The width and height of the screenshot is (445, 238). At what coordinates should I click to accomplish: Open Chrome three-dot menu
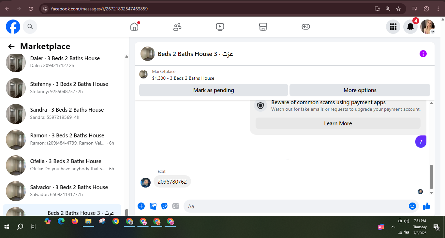point(438,9)
